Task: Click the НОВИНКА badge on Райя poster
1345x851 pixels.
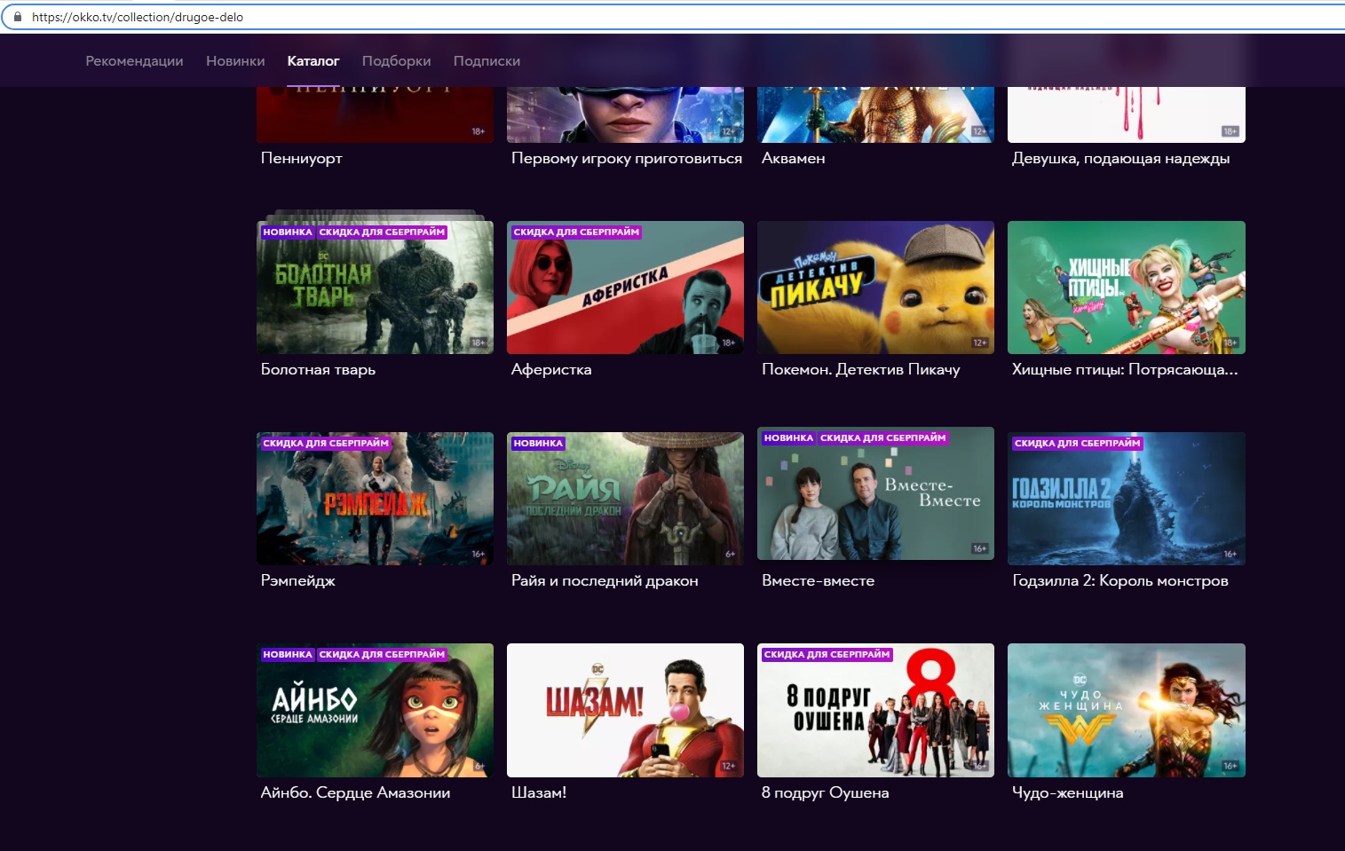Action: coord(538,443)
